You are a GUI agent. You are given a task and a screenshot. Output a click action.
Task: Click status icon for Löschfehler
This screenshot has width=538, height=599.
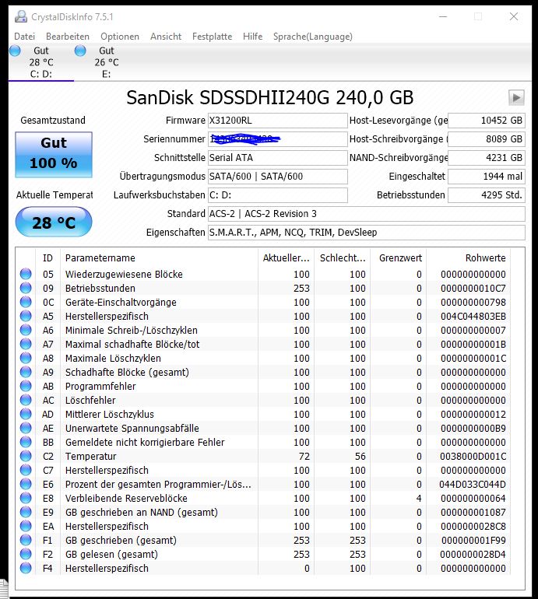coord(26,400)
